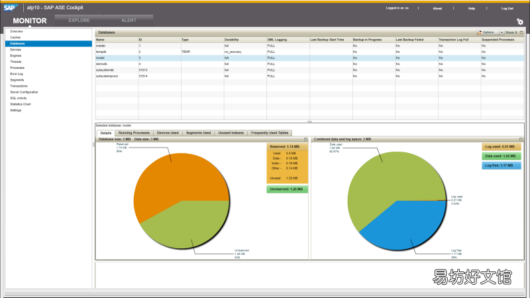
Task: Maximize the Database size chart panel
Action: coord(305,139)
